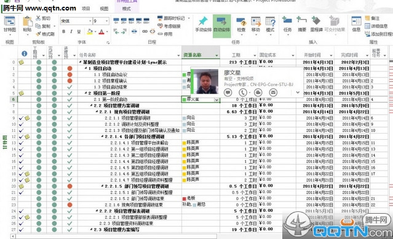Apply the background fill color

coord(90,31)
